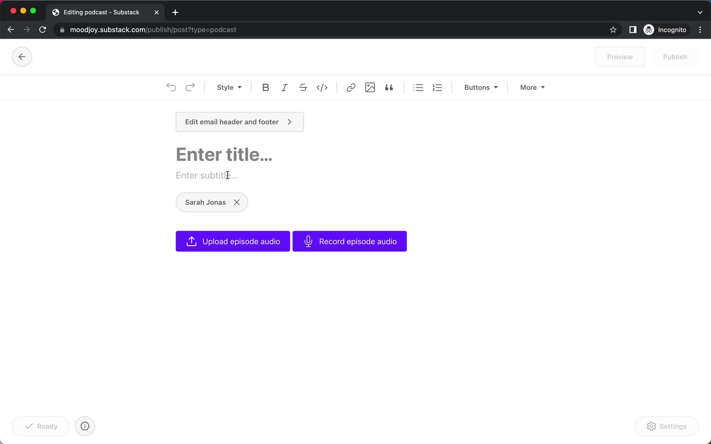Toggle the browser side panel
Image resolution: width=711 pixels, height=444 pixels.
[633, 30]
